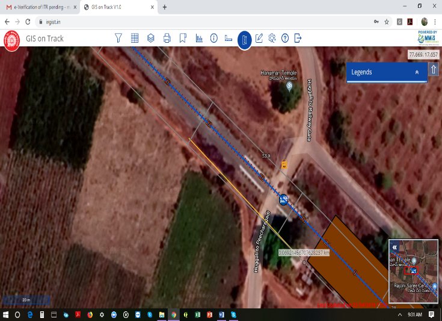Image resolution: width=442 pixels, height=321 pixels.
Task: Select the info identify tool
Action: tap(213, 39)
